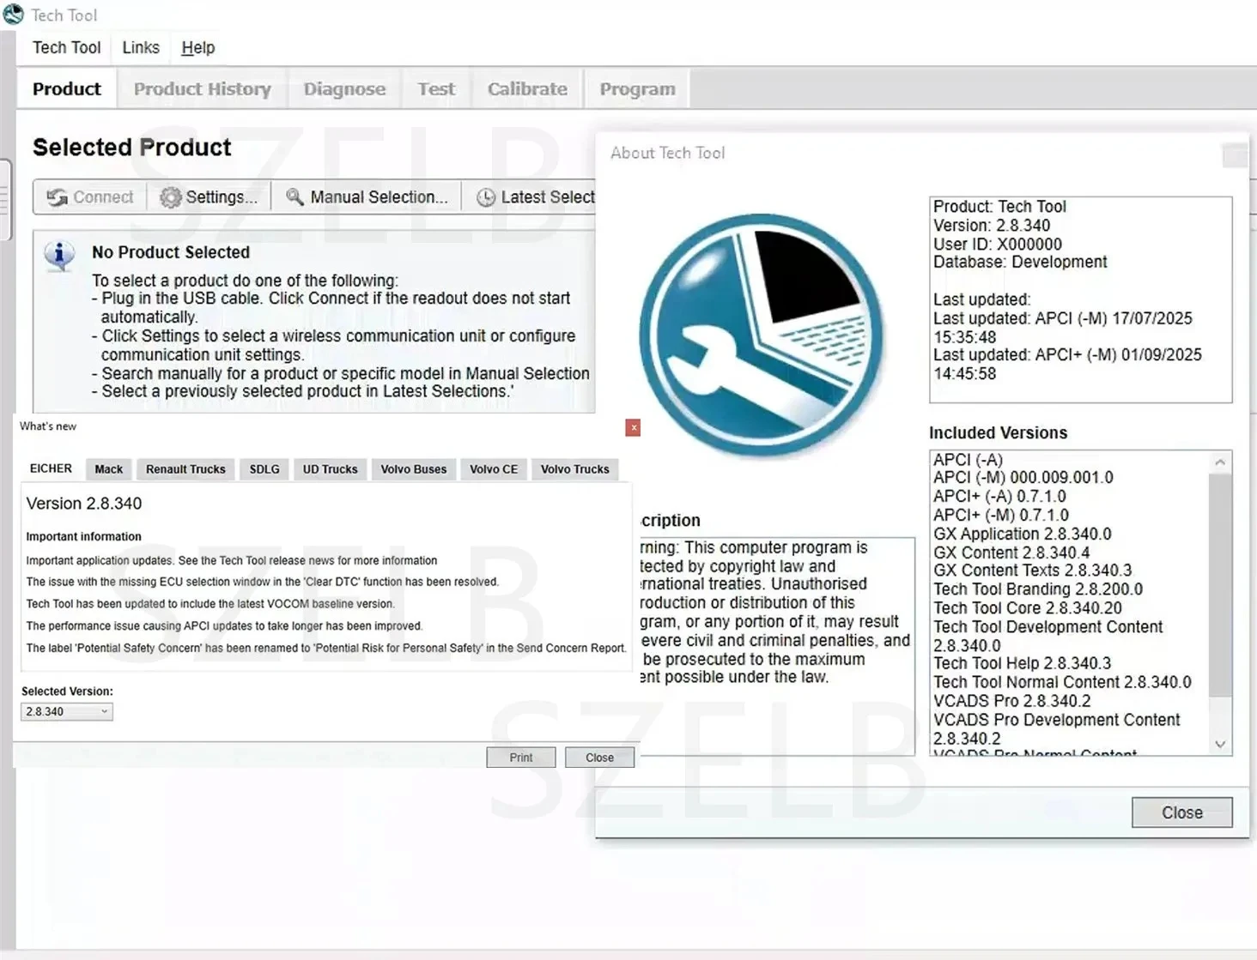This screenshot has height=960, width=1257.
Task: Switch to the Renault Trucks tab
Action: tap(185, 469)
